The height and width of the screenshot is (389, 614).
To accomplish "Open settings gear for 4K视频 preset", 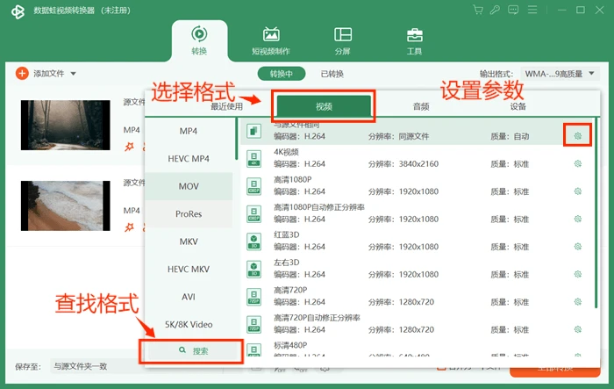I will click(577, 163).
